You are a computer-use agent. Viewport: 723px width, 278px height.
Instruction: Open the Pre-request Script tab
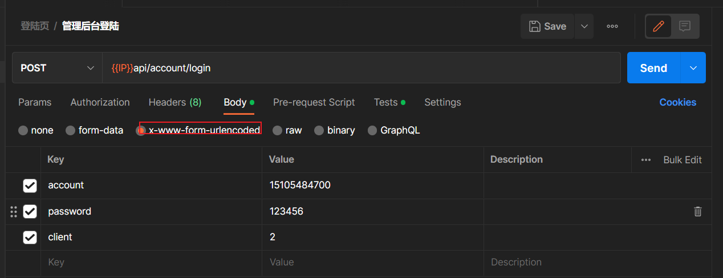(314, 102)
